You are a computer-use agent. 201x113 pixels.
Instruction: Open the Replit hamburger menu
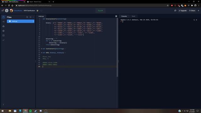tap(3, 10)
